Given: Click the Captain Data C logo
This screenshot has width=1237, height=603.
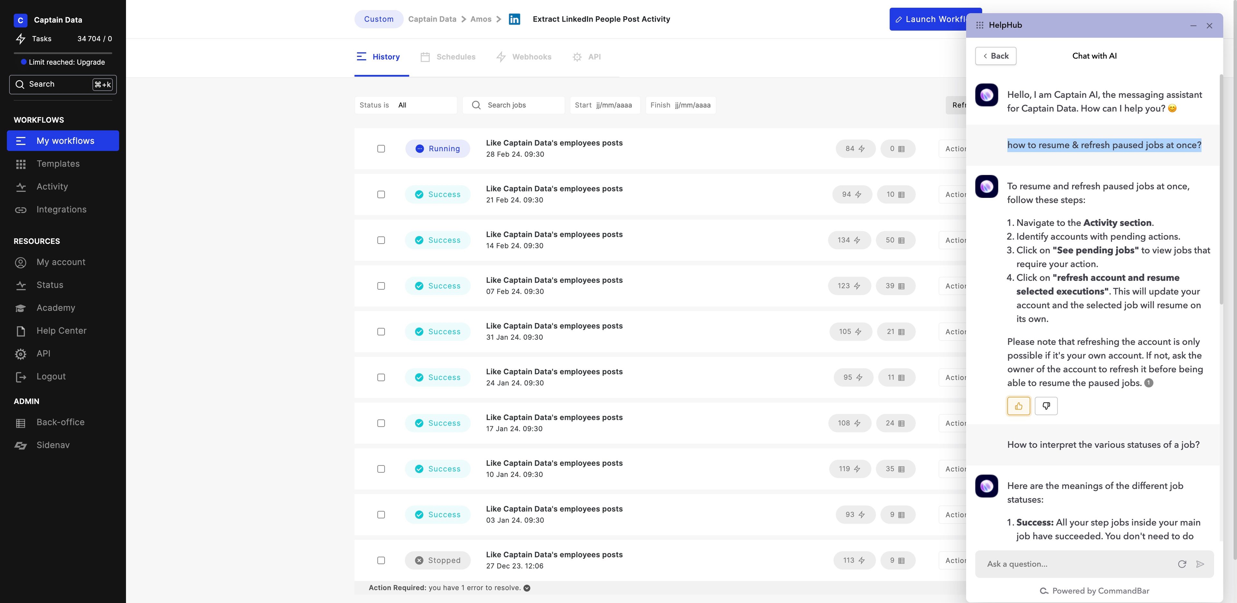Looking at the screenshot, I should 20,20.
